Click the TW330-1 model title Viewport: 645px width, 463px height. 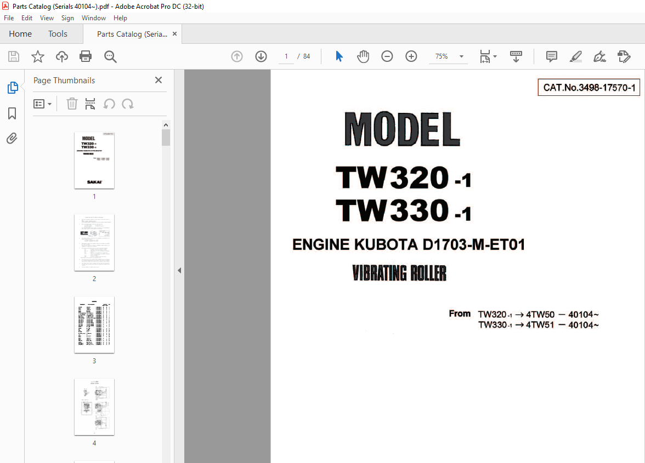tap(403, 210)
